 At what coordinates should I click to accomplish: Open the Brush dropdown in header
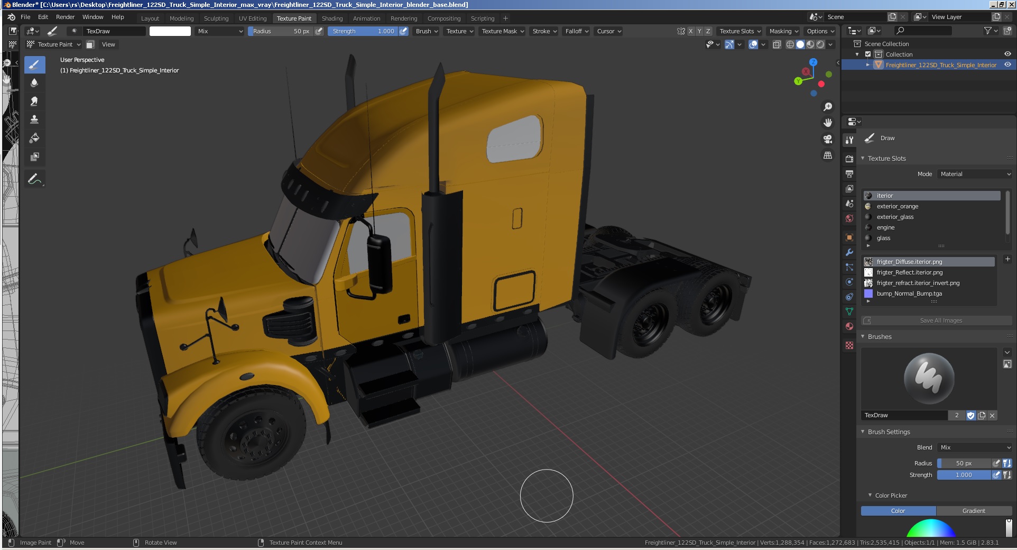427,31
